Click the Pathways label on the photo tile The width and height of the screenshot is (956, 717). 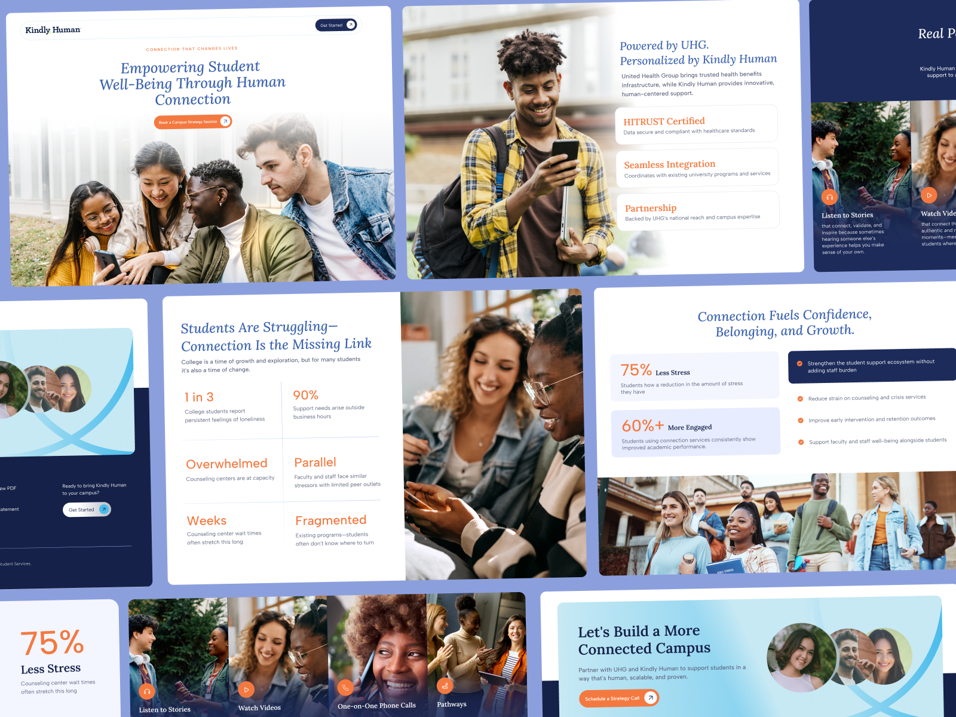pyautogui.click(x=452, y=704)
